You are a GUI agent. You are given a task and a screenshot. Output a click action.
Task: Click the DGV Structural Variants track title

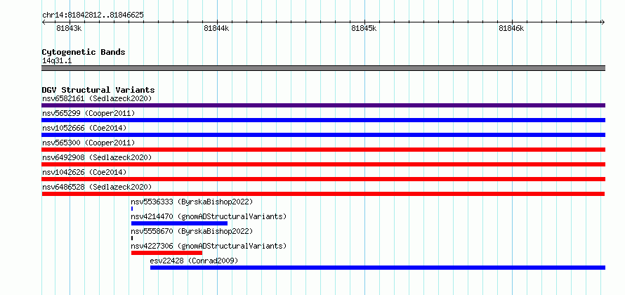(x=98, y=90)
